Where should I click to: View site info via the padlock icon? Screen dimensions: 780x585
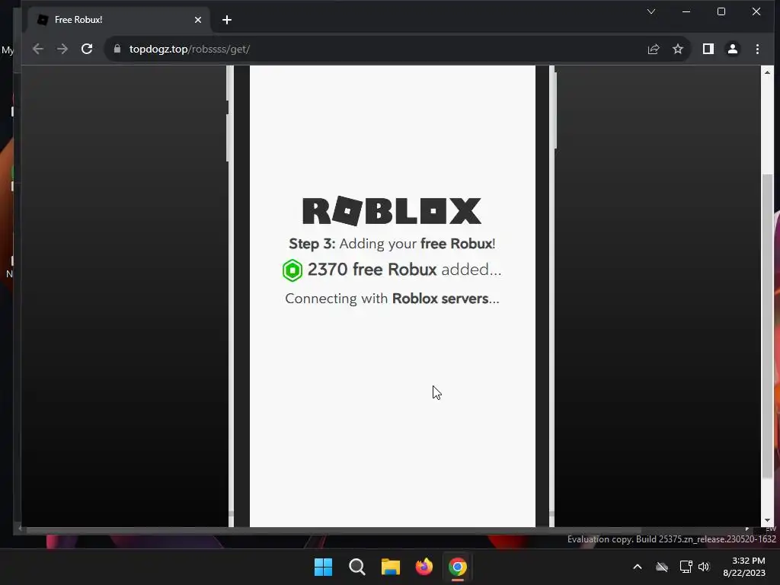[x=117, y=49]
